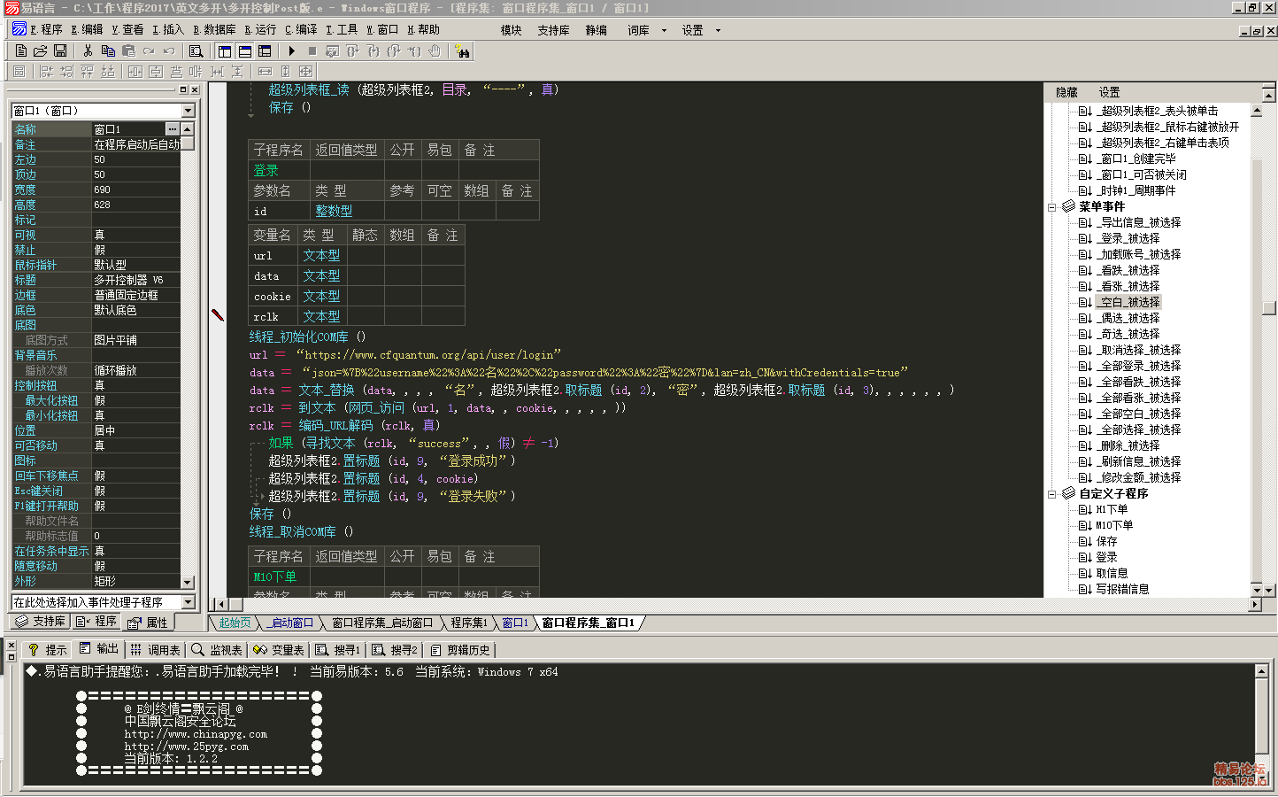Switch to the 提示 output tab
This screenshot has height=797, width=1278.
click(47, 650)
